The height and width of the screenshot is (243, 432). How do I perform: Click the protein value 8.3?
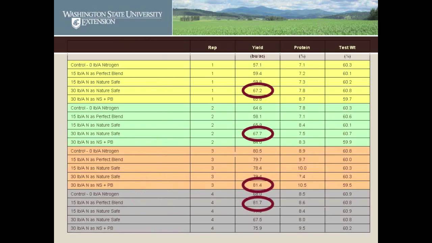pyautogui.click(x=302, y=142)
